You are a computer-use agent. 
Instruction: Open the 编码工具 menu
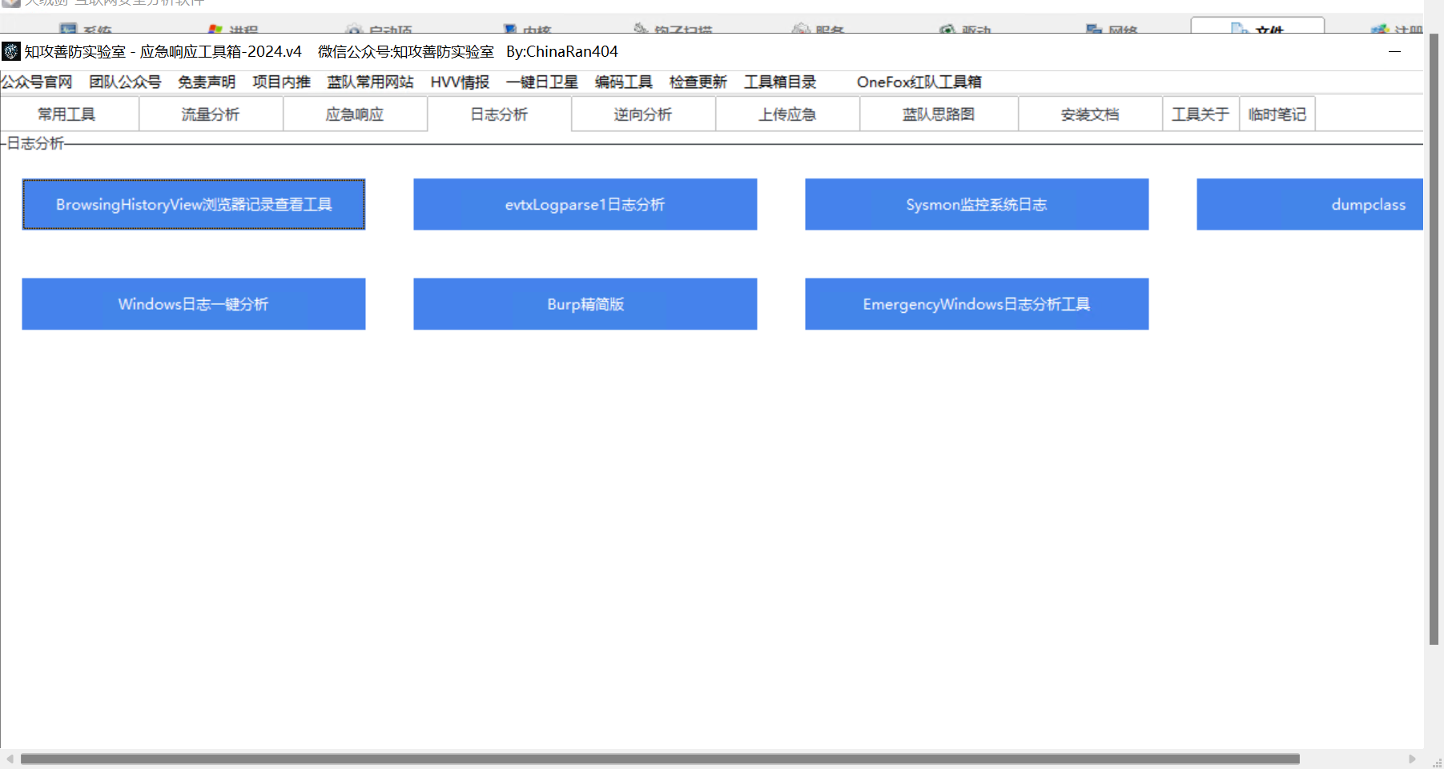[623, 82]
